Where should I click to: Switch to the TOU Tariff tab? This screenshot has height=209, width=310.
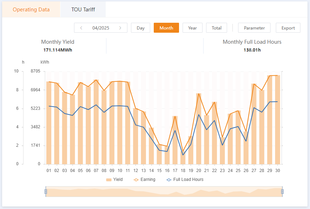click(x=83, y=10)
